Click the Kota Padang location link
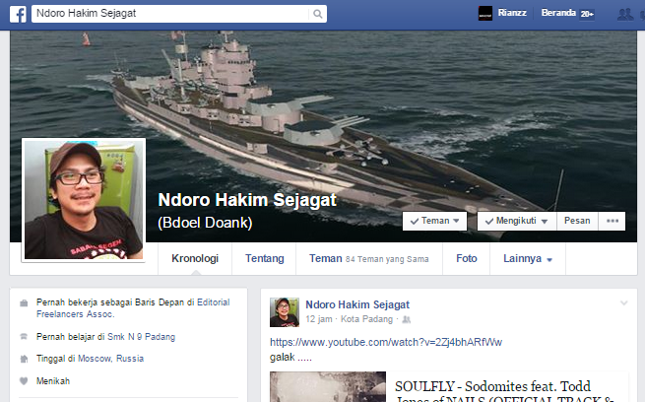Image resolution: width=645 pixels, height=402 pixels. coord(366,319)
